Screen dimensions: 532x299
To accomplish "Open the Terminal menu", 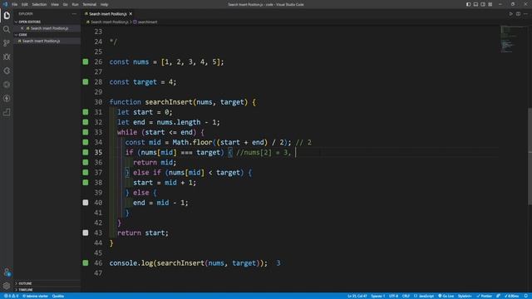I will point(90,4).
